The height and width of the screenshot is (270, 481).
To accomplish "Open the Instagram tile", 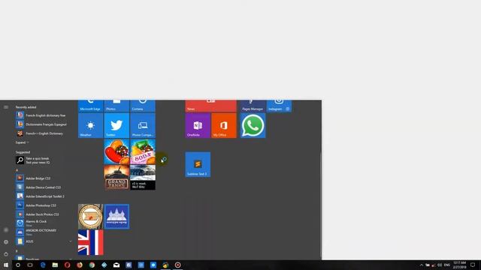I will pos(279,106).
